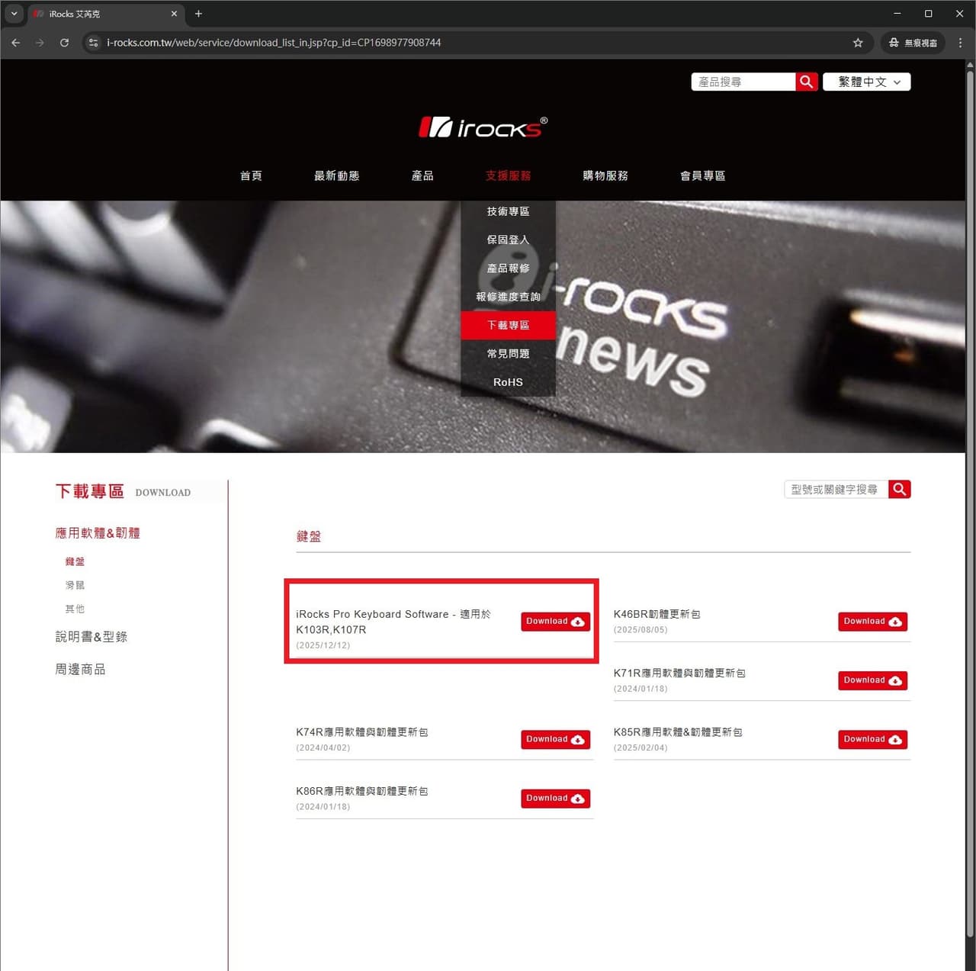This screenshot has height=971, width=976.
Task: Open the Chrome three-dot menu
Action: (x=960, y=43)
